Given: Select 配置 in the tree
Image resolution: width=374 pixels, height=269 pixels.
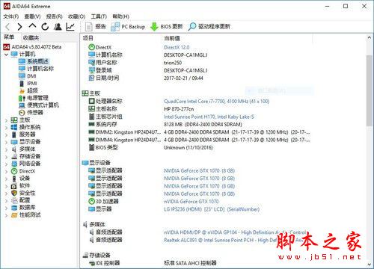Looking at the screenshot, I should pos(20,200).
